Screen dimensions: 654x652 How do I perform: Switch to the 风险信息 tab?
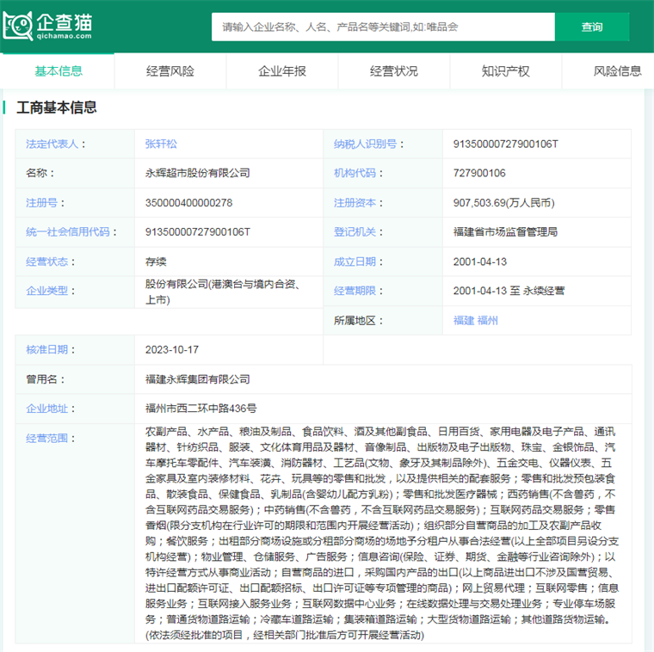[x=617, y=71]
